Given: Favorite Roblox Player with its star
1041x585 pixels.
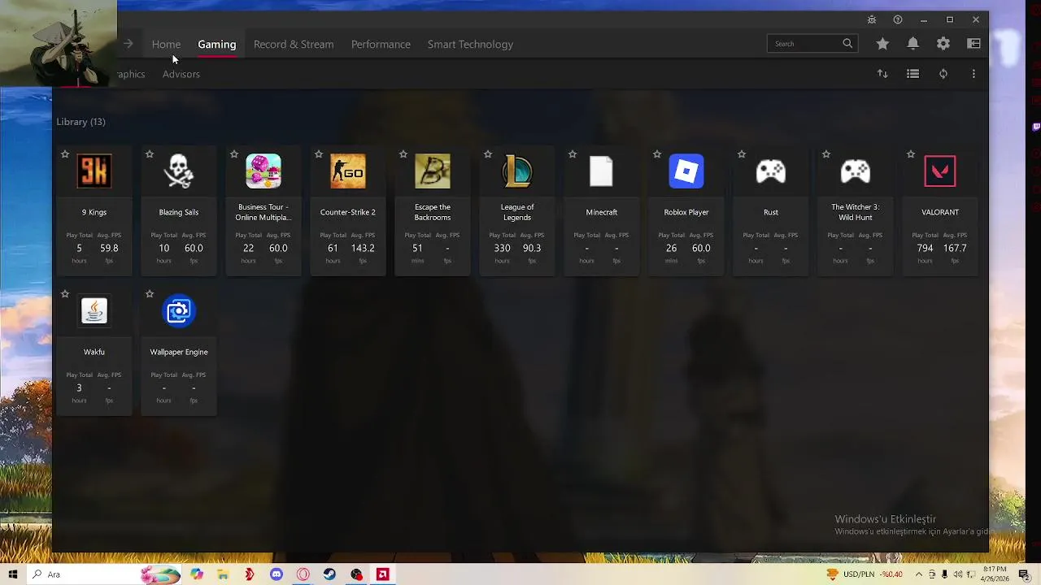Looking at the screenshot, I should click(657, 154).
